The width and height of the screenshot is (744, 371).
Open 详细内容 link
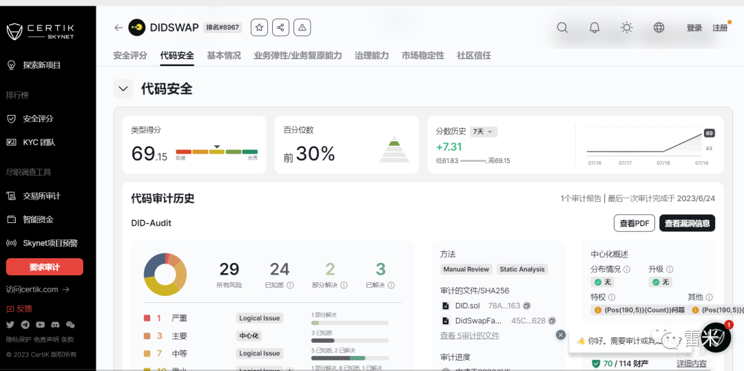click(x=691, y=363)
